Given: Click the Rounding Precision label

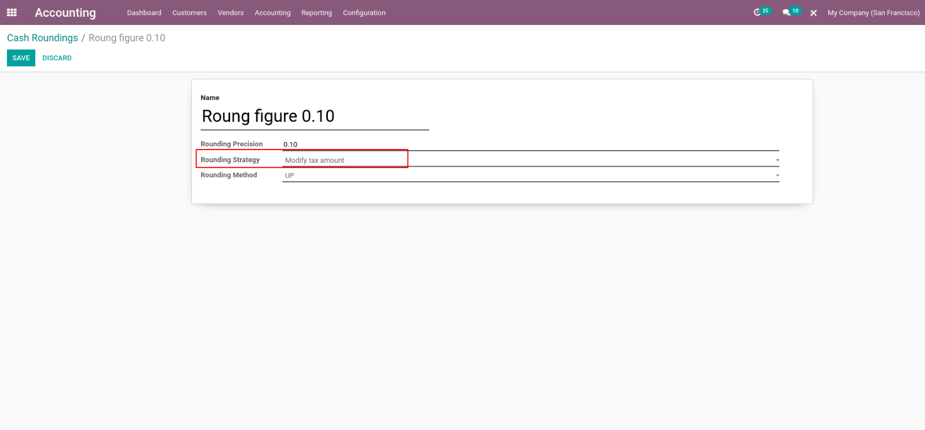Looking at the screenshot, I should pos(231,144).
